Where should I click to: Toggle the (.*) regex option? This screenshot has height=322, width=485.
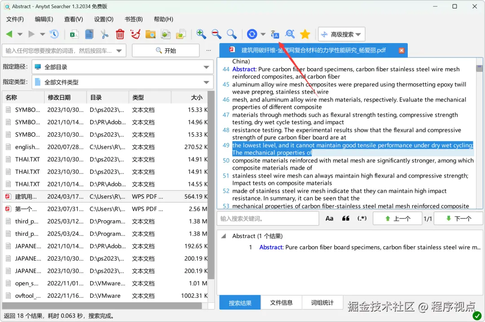[x=362, y=218]
